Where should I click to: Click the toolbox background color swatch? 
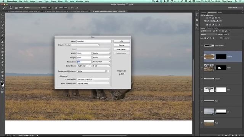pyautogui.click(x=3, y=85)
